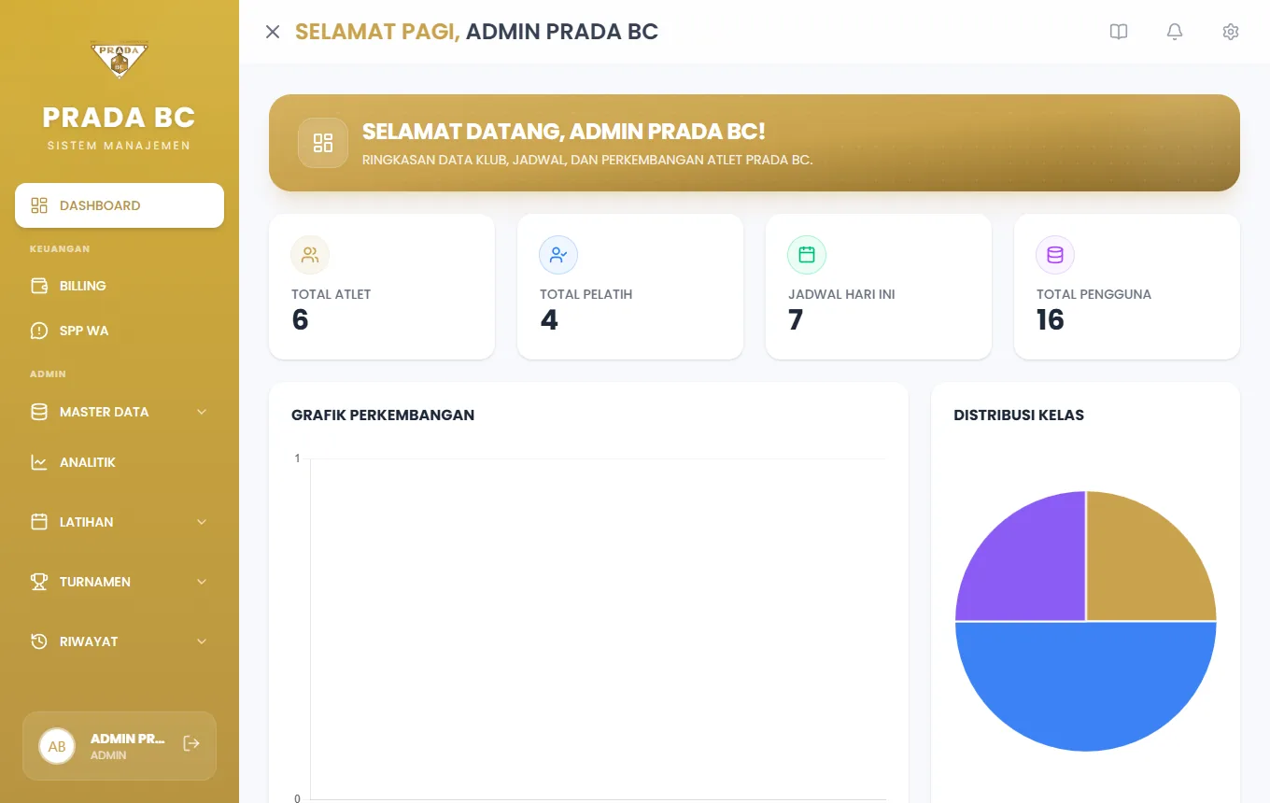1270x803 pixels.
Task: Open the Total Pengguna value 16
Action: point(1051,320)
